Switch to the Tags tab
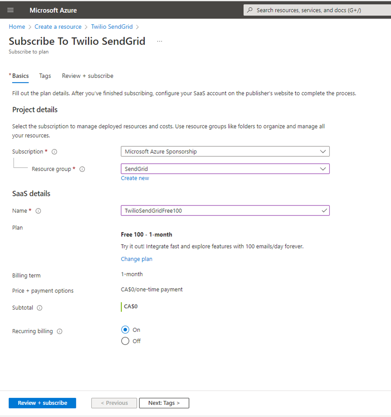The width and height of the screenshot is (391, 417). [x=45, y=76]
